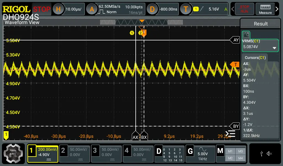Screen dimensions: 283x166
Task: Select the 5.00V 1kHz generator sine setting
Action: pyautogui.click(x=203, y=154)
